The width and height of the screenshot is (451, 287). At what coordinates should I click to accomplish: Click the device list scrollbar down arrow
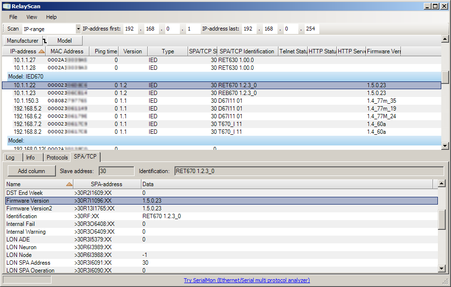coord(445,146)
